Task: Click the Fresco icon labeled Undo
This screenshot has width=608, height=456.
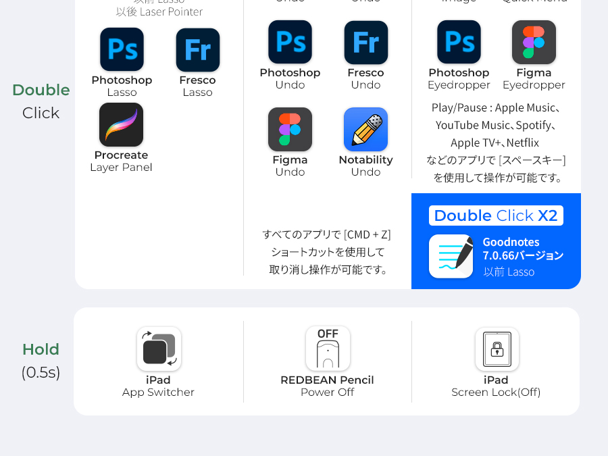Action: pos(366,43)
